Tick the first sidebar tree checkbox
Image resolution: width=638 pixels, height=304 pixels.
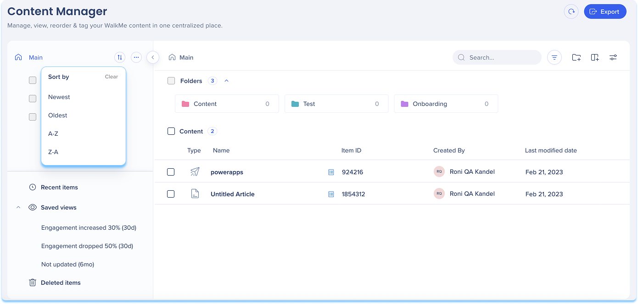click(33, 80)
